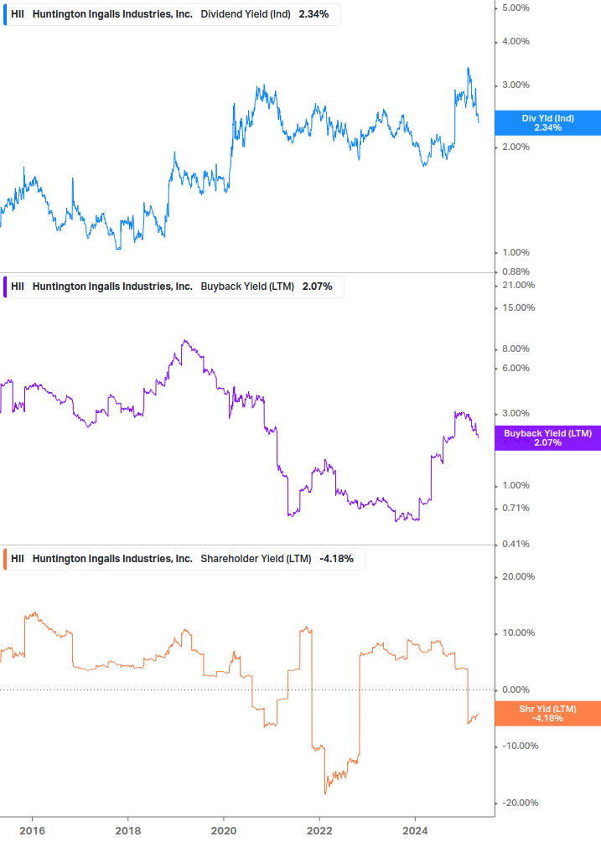Click the purple color bar in Buyback Yield legend

point(5,287)
